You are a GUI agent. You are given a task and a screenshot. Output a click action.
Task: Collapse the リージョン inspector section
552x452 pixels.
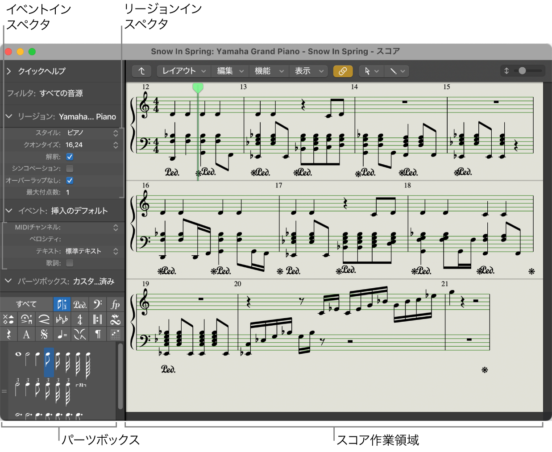pos(9,116)
